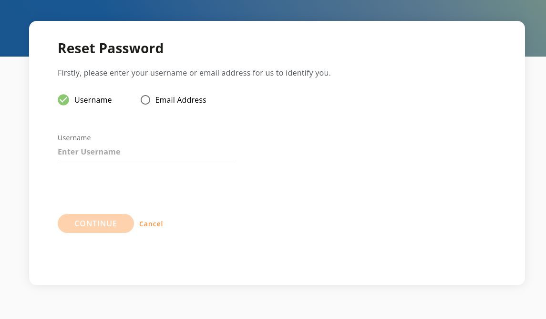Screen dimensions: 546x319
Task: Click the Reset Password heading
Action: [110, 48]
